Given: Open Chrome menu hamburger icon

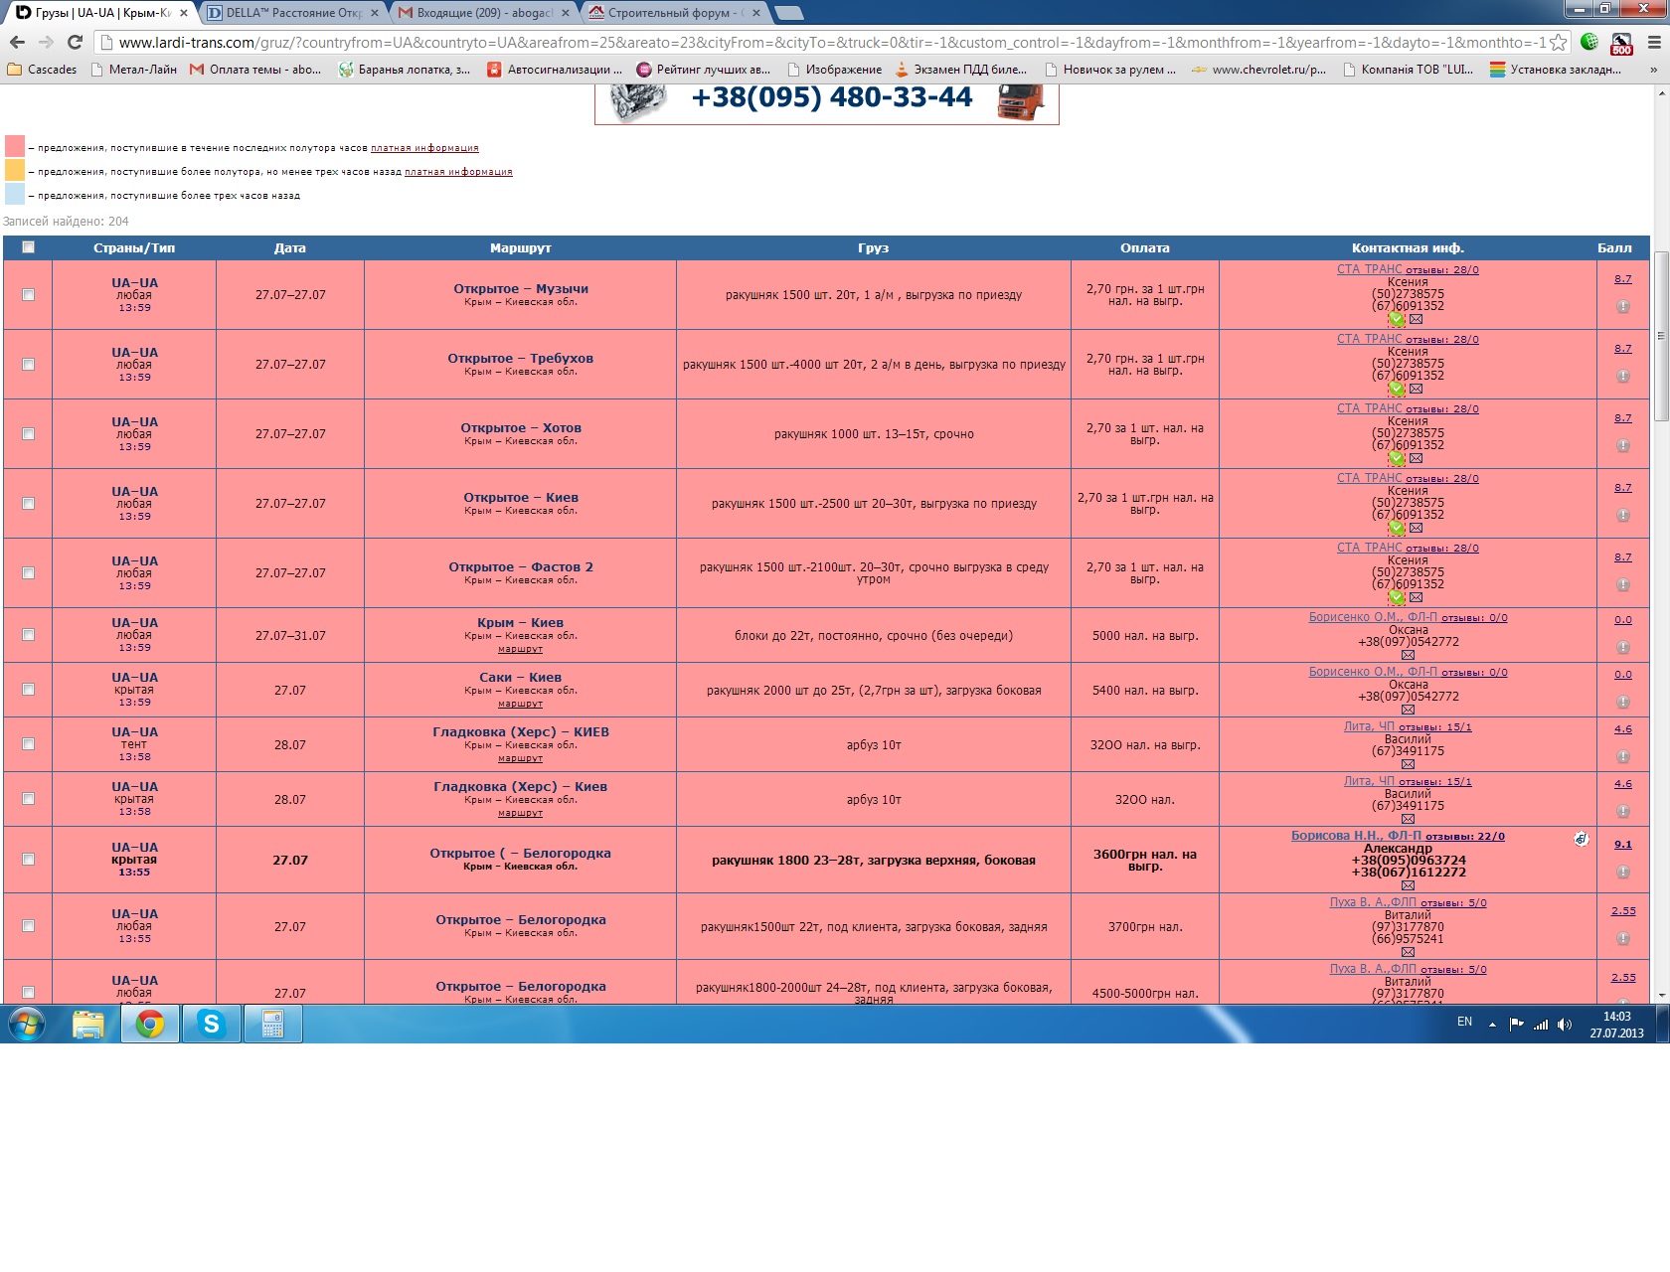Looking at the screenshot, I should [1654, 42].
